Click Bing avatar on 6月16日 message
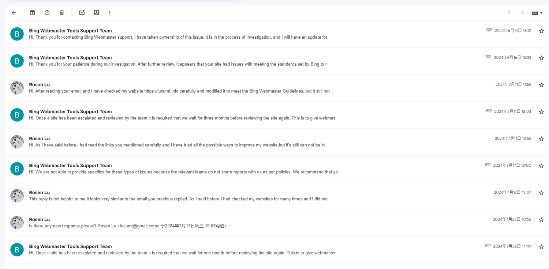The width and height of the screenshot is (549, 269). (x=17, y=61)
